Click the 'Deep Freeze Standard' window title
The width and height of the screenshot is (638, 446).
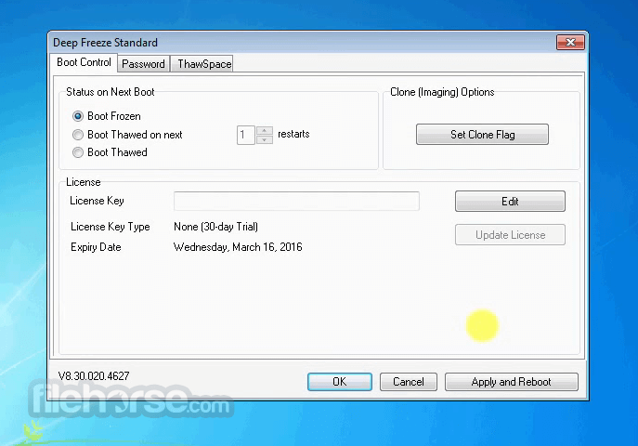pos(105,43)
